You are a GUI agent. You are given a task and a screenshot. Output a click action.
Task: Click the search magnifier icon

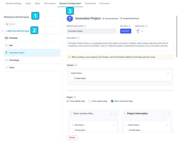[7, 24]
